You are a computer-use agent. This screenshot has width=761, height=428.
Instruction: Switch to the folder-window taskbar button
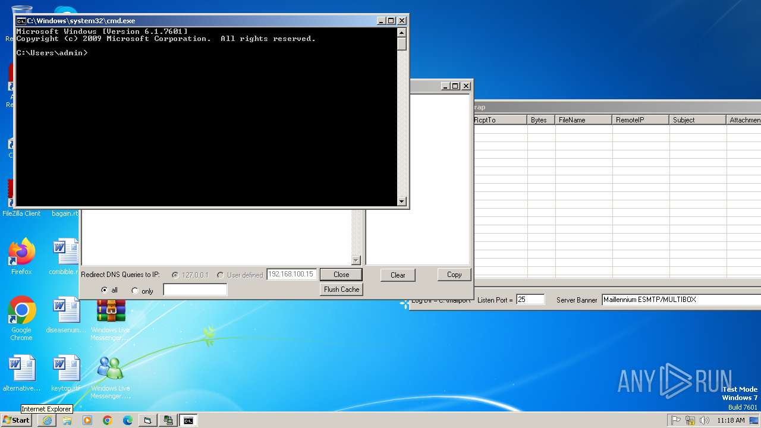point(148,420)
